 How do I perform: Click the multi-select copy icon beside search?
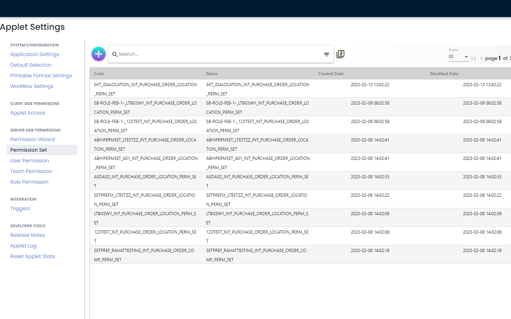pos(340,54)
